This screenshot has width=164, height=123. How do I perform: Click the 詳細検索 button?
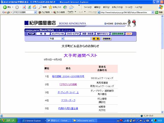click(107, 39)
